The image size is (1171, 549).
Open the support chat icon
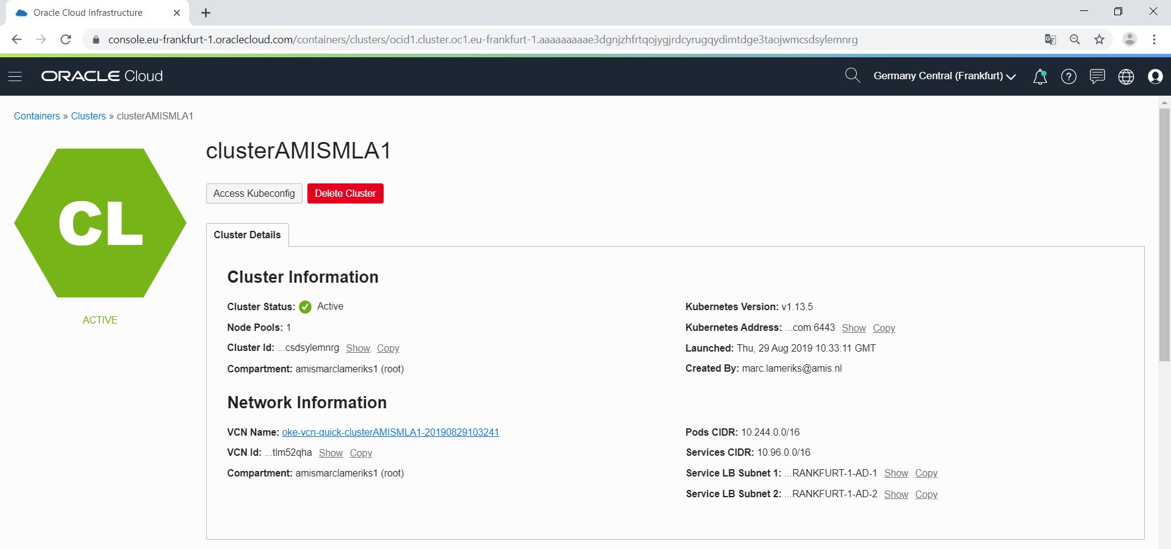coord(1097,76)
